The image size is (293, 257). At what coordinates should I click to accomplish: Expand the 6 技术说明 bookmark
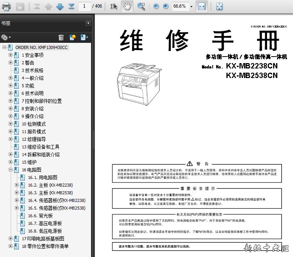10,93
